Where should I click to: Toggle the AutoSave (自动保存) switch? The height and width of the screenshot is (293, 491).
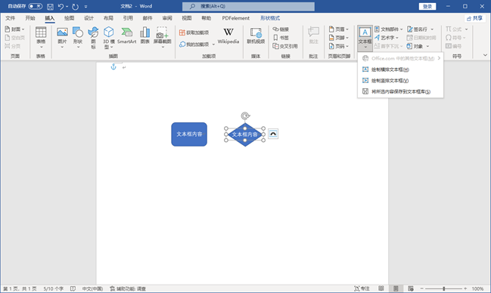pos(35,6)
